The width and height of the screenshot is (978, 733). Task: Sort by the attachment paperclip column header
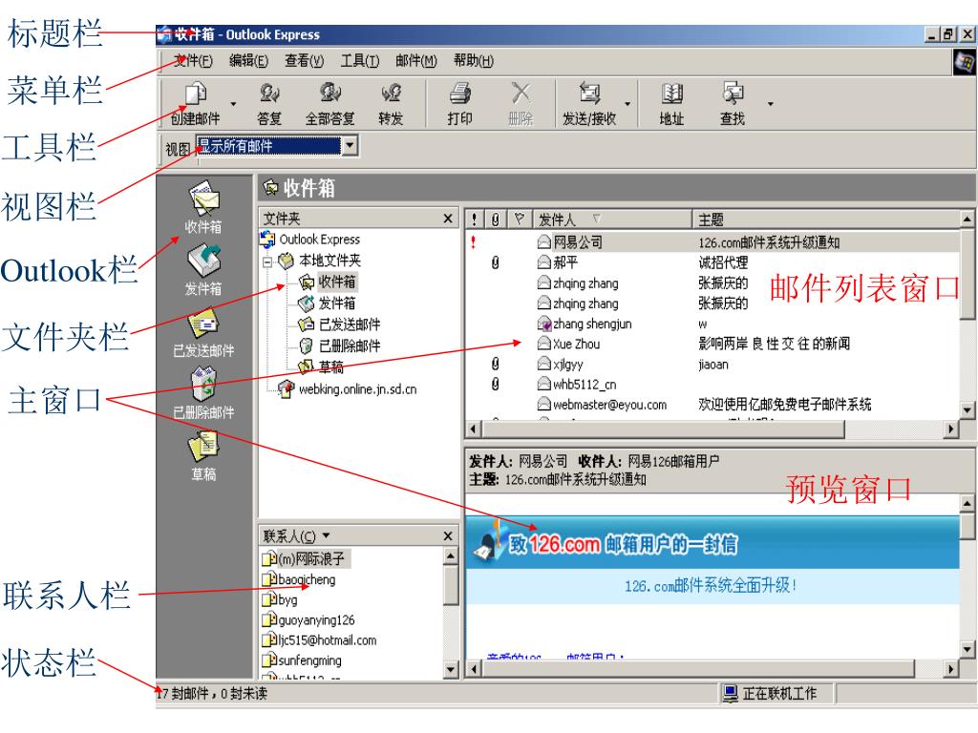pos(496,220)
